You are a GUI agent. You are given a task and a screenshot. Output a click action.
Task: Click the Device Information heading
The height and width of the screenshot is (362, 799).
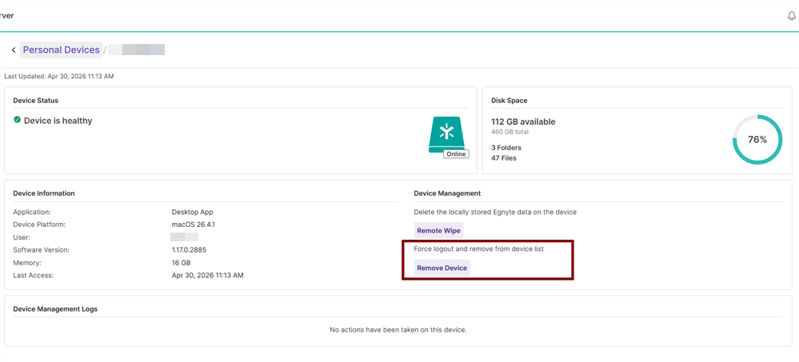44,193
